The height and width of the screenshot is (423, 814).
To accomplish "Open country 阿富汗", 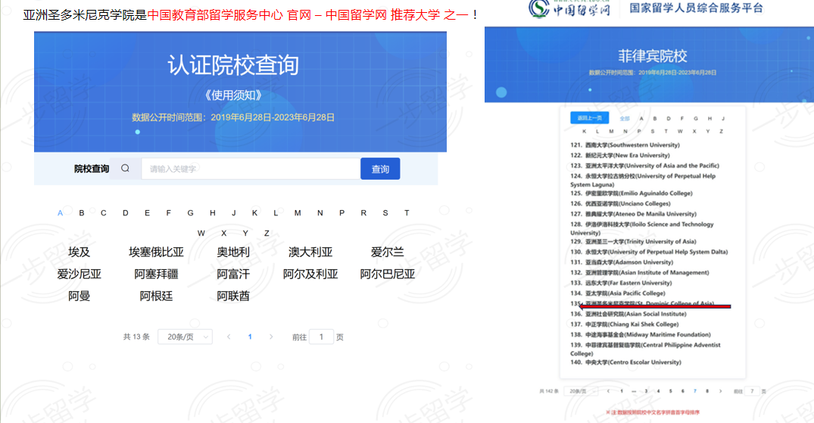I will coord(233,274).
